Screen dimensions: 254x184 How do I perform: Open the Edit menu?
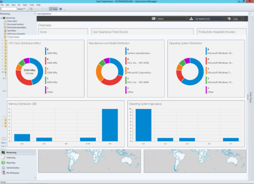tap(8, 5)
